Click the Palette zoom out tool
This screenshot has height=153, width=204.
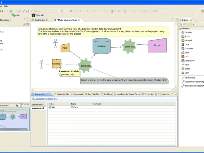pos(187,24)
